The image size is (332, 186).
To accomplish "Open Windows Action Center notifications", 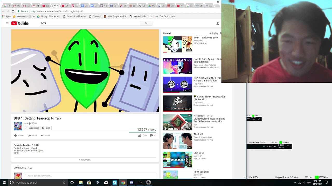I will click(326, 183).
